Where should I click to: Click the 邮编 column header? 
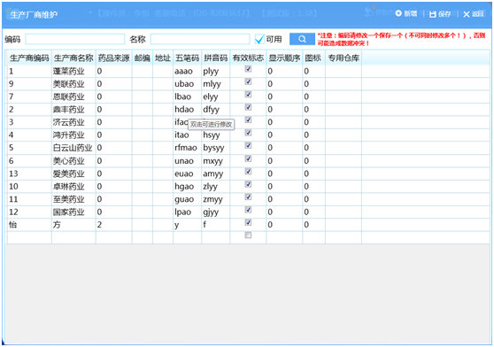pyautogui.click(x=143, y=58)
